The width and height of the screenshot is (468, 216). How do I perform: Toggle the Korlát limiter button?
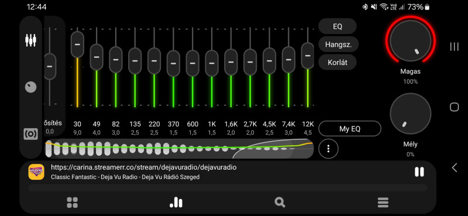pos(338,63)
